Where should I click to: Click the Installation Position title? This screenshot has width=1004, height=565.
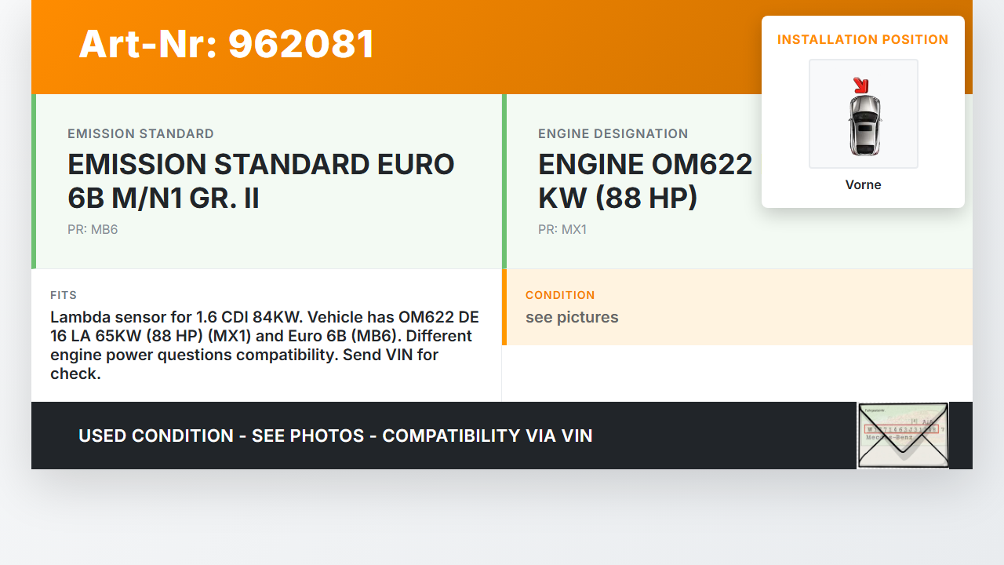[x=863, y=39]
